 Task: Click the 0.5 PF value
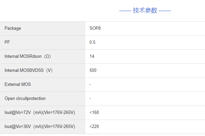coord(93,42)
